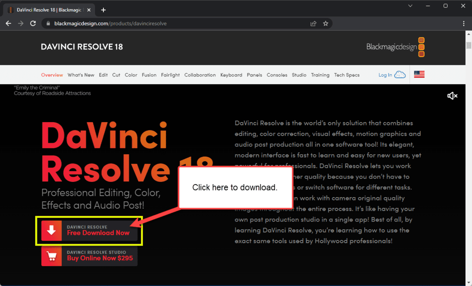Unmute the video with speaker icon

452,96
